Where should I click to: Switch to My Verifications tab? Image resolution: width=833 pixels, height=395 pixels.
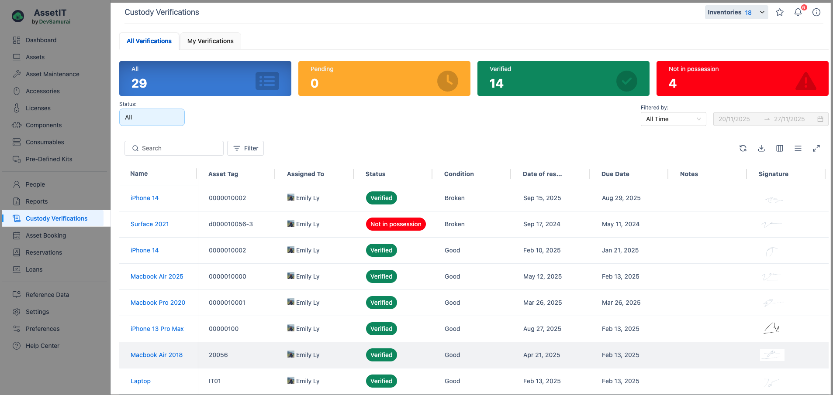click(210, 41)
